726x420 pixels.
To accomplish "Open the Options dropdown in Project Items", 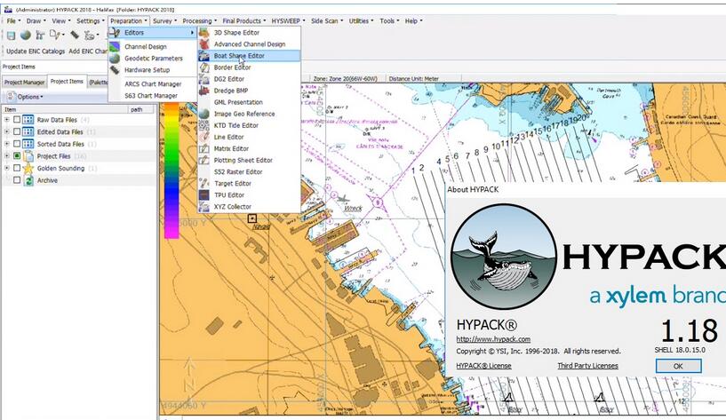I will (x=26, y=97).
